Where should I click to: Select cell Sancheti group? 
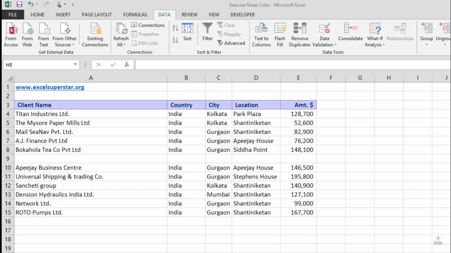91,185
